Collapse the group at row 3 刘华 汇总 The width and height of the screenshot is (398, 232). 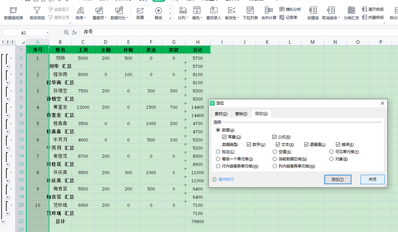[x=8, y=66]
